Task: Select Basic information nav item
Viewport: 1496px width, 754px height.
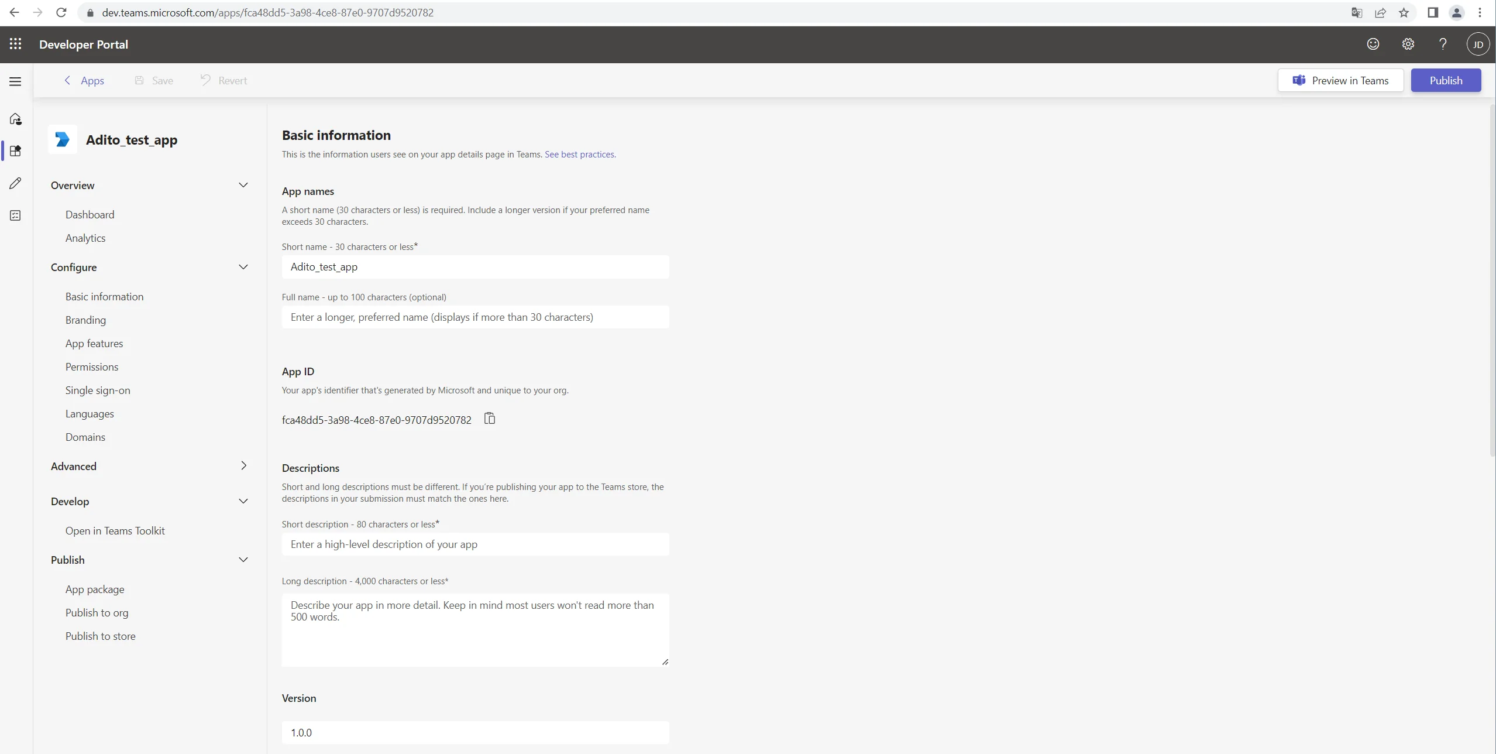Action: [104, 296]
